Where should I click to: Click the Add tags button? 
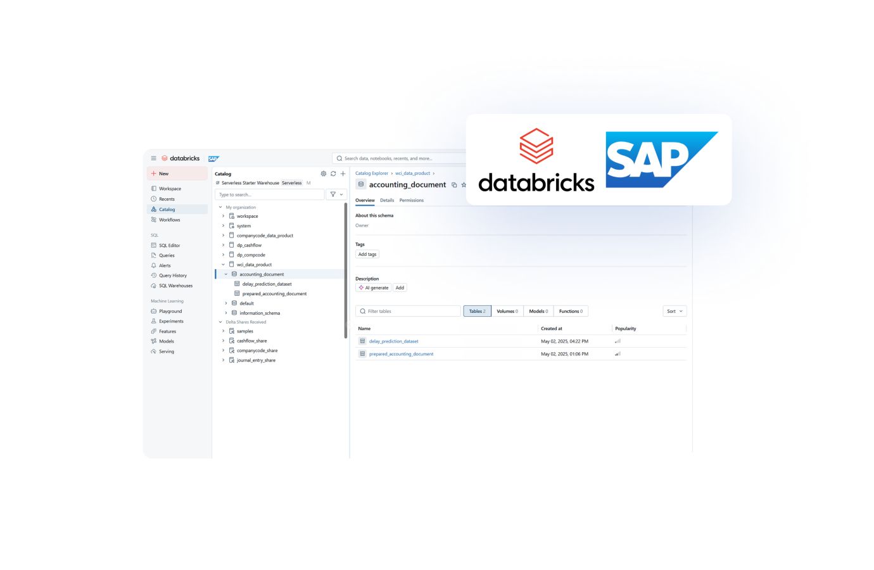coord(367,254)
